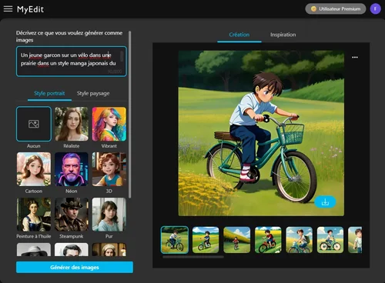Select the third result thumbnail with hills
This screenshot has width=385, height=283.
coord(237,240)
